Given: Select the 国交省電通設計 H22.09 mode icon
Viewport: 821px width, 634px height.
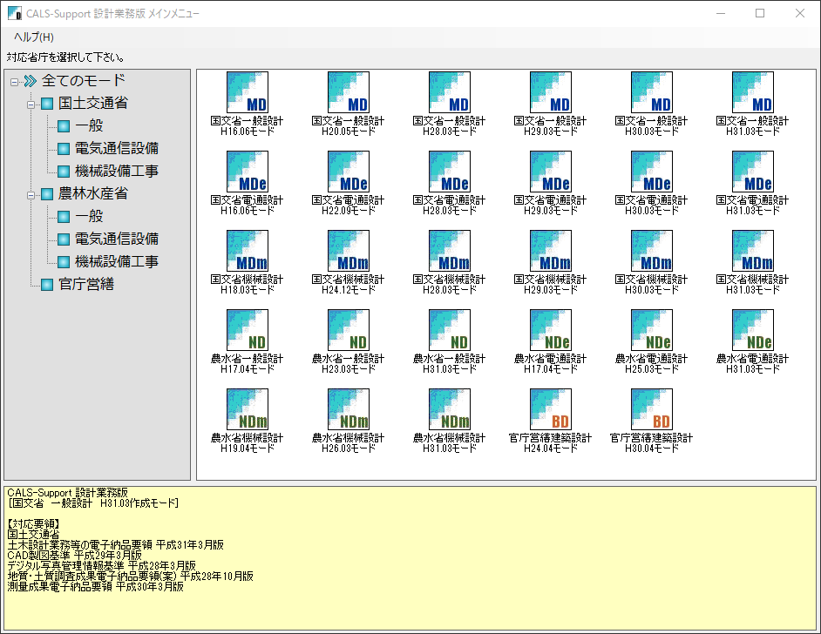Looking at the screenshot, I should tap(348, 172).
